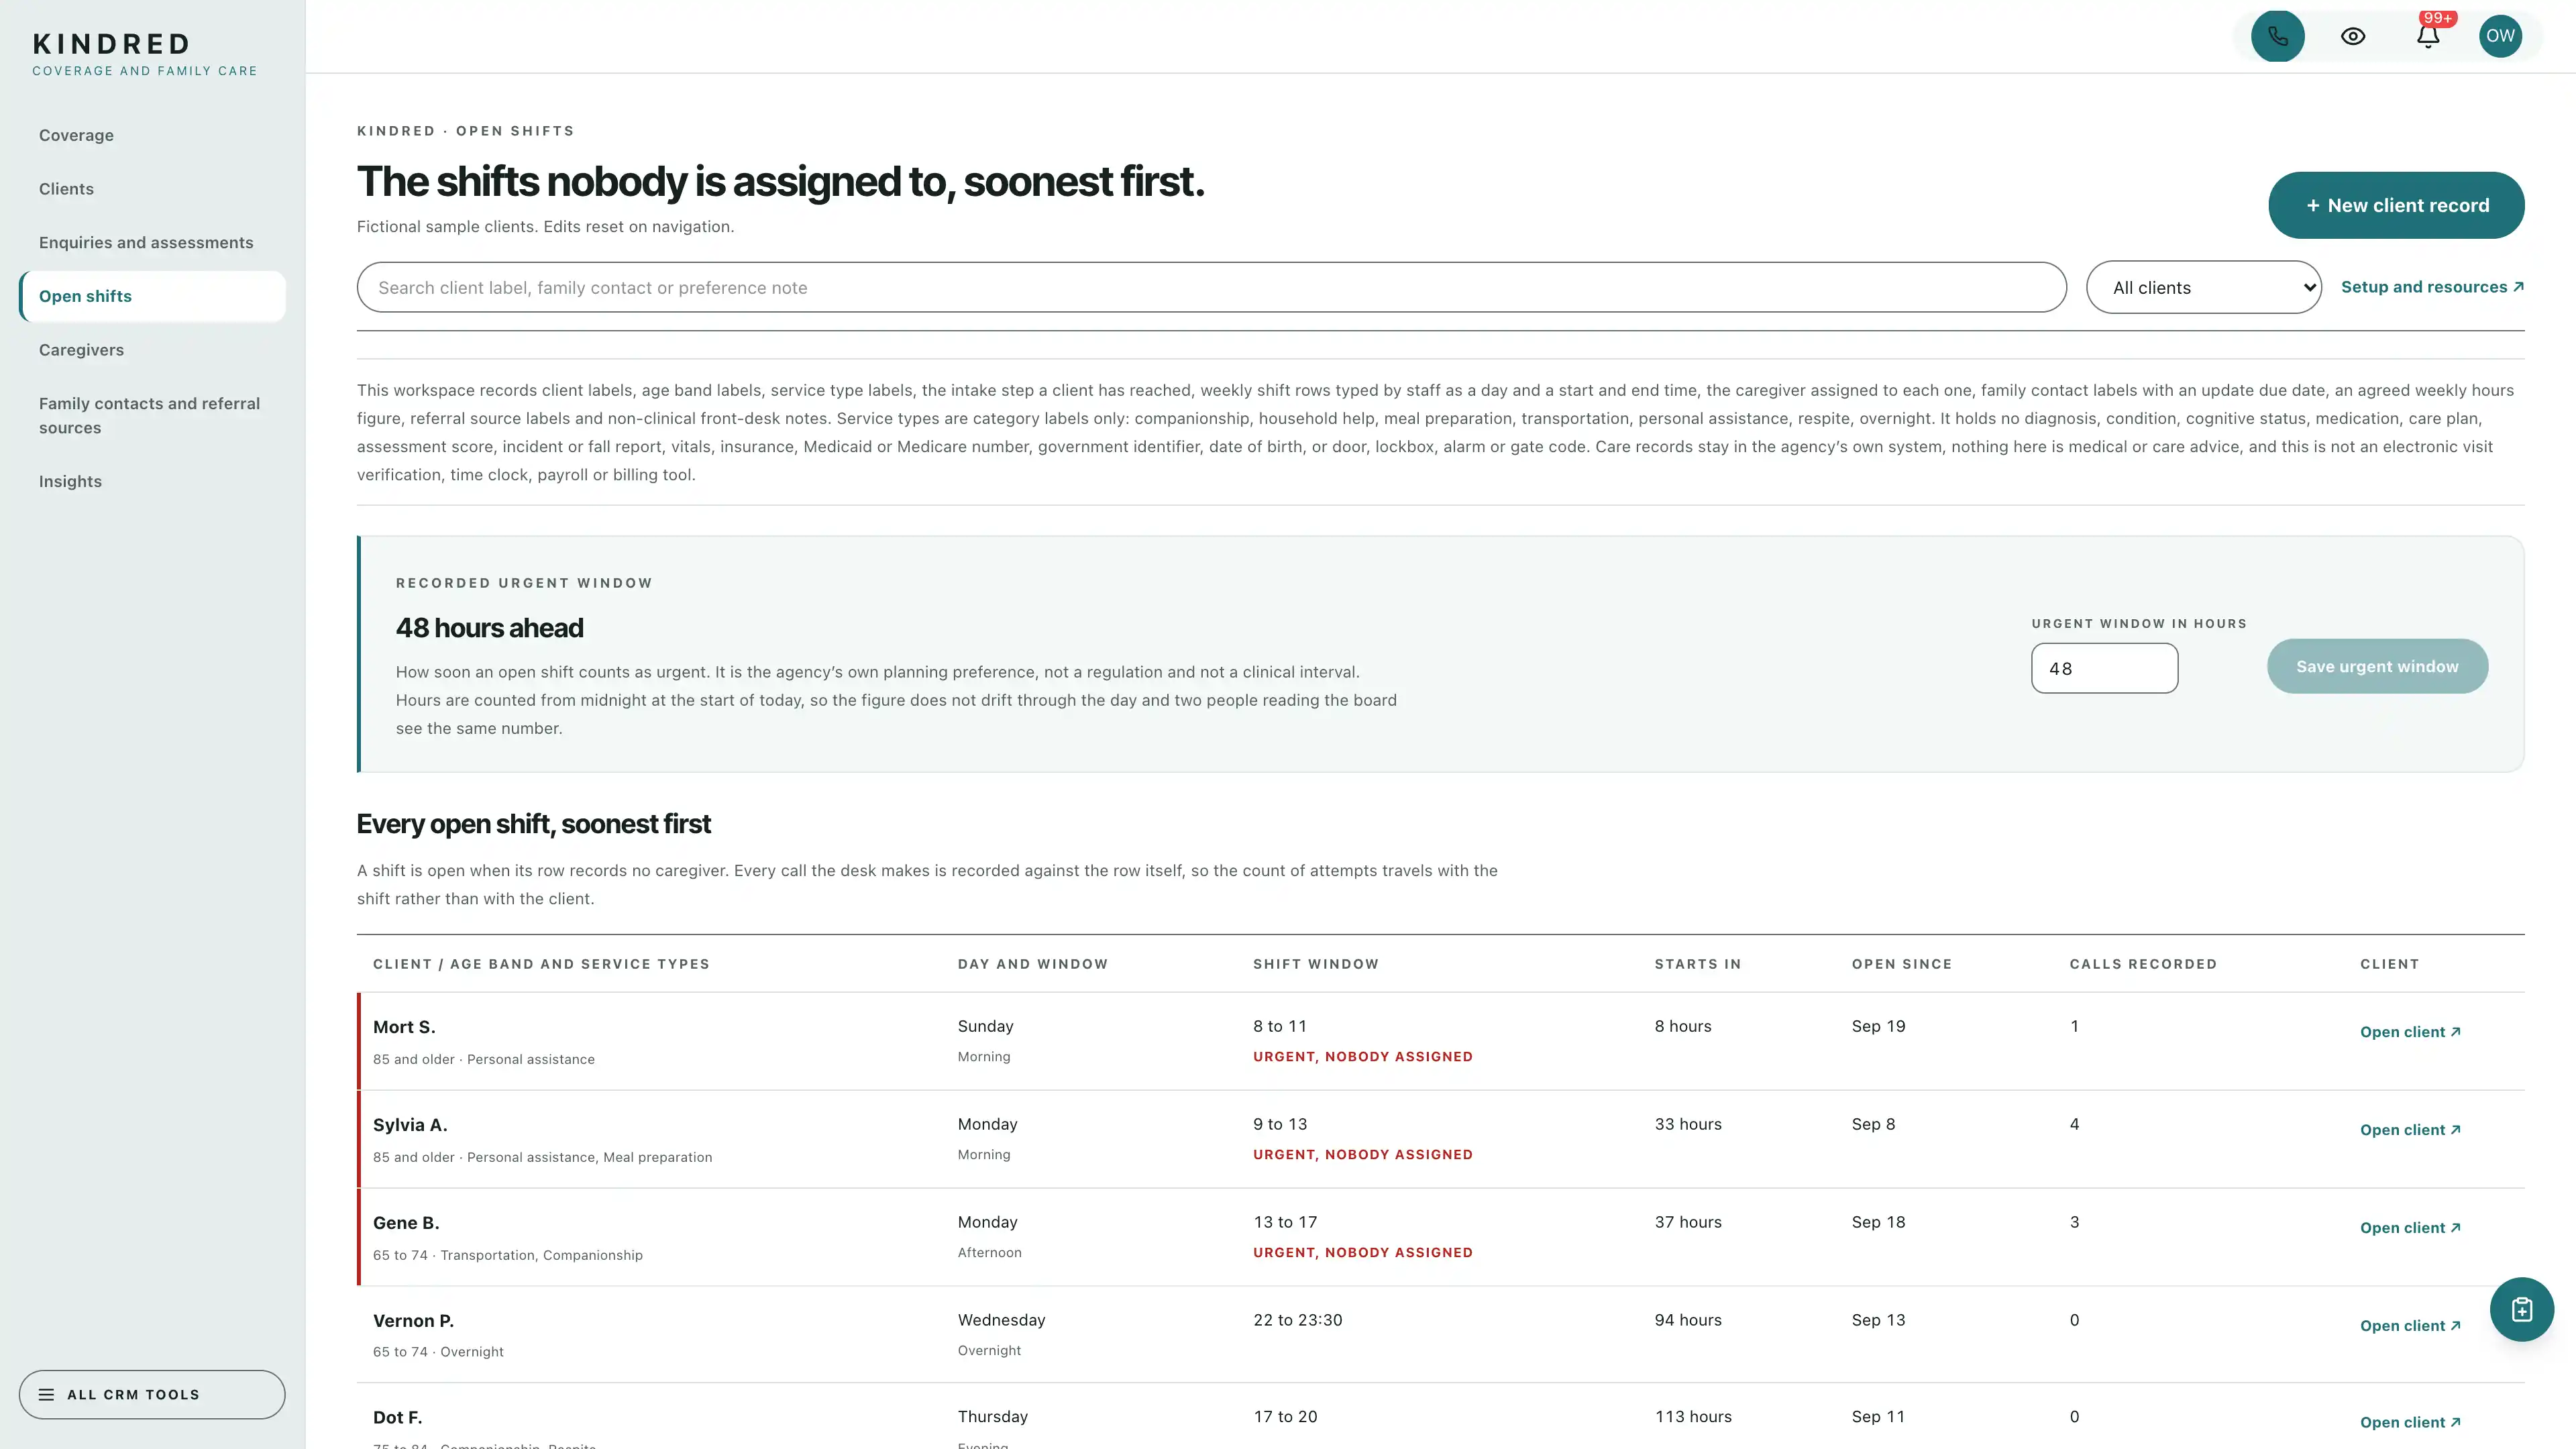Open All CRM Tools menu
2576x1449 pixels.
(x=152, y=1394)
